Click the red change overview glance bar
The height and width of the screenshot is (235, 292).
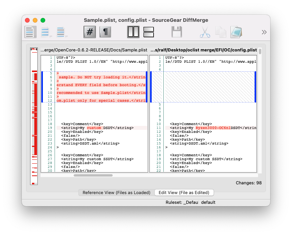point(34,116)
